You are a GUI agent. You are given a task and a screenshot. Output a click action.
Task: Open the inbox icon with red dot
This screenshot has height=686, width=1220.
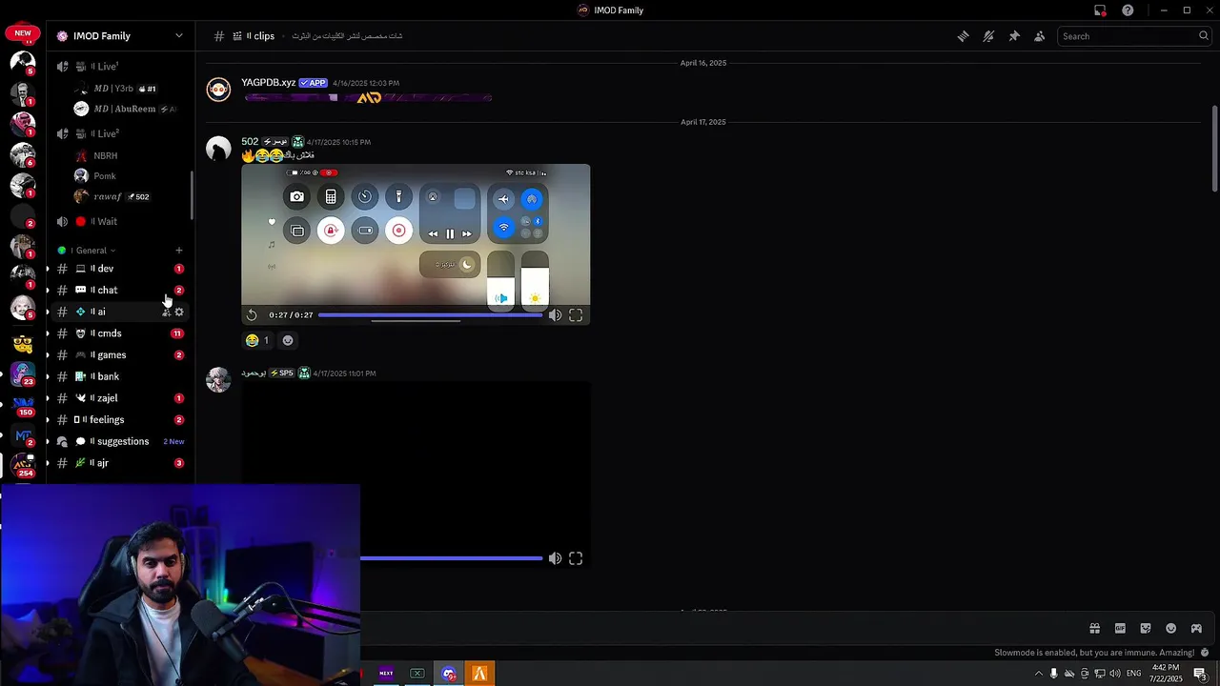pyautogui.click(x=1100, y=10)
